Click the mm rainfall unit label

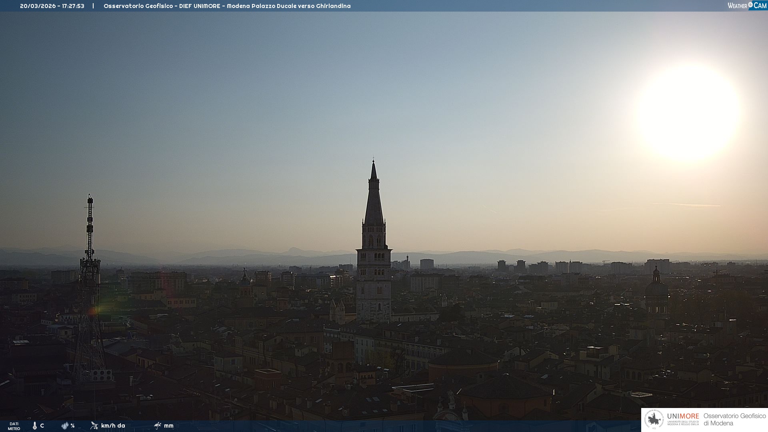168,426
